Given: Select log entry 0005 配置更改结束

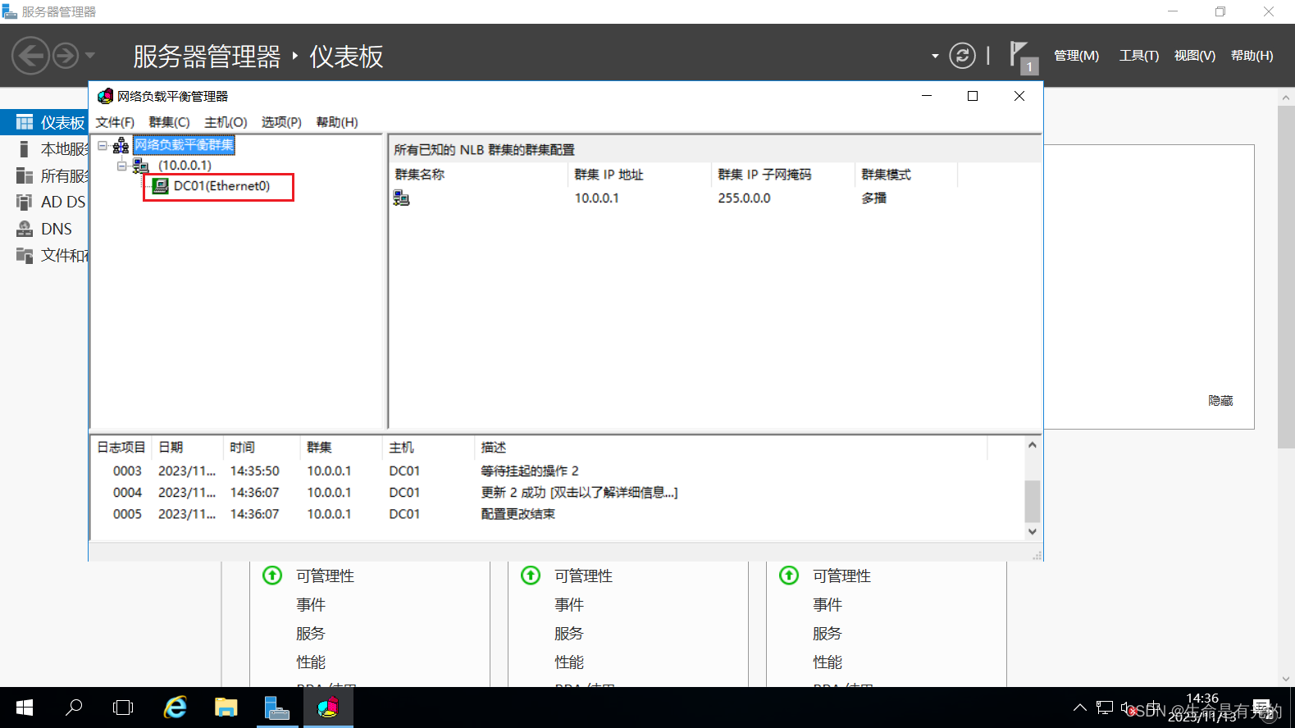Looking at the screenshot, I should pos(558,514).
